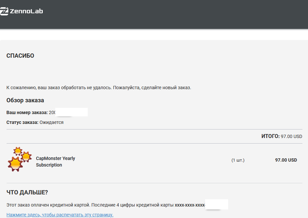
Task: Select the CapMonster Yearly Subscription product name
Action: pos(56,162)
